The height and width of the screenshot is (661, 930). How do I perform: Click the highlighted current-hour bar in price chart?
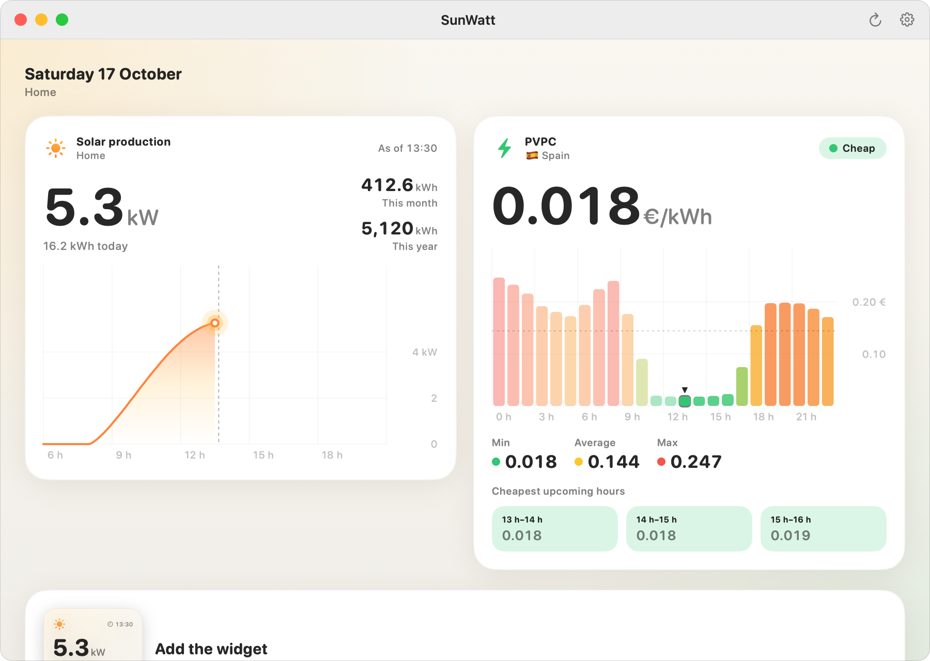pyautogui.click(x=685, y=401)
